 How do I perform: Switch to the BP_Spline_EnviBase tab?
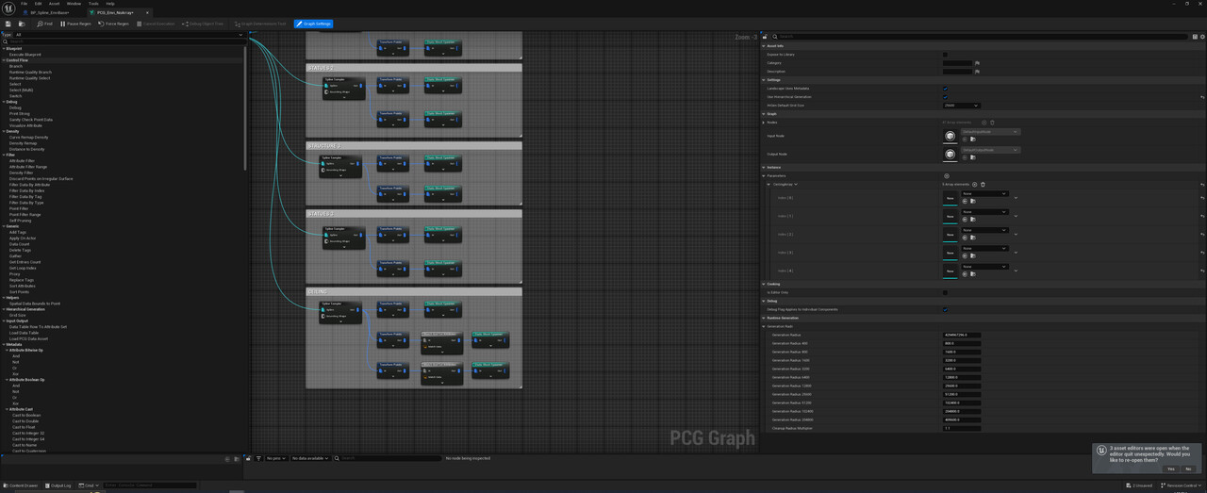coord(52,12)
